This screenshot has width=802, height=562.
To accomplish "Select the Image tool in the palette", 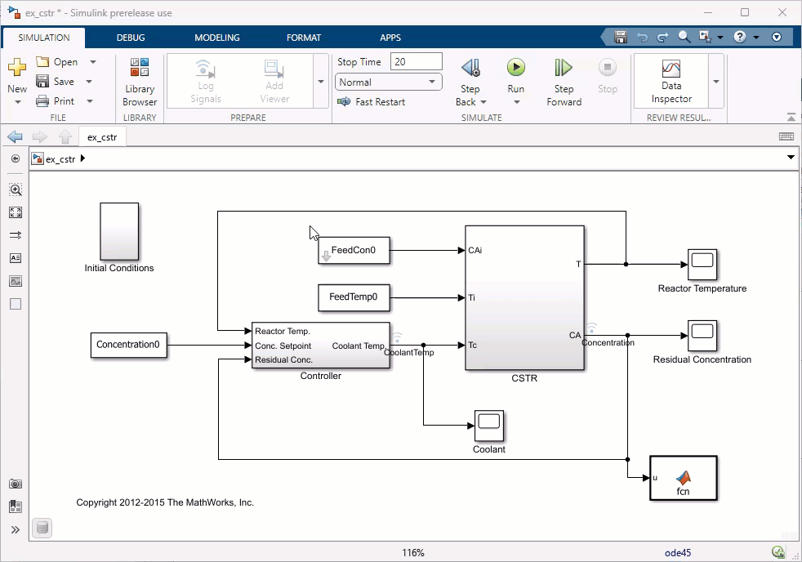I will click(x=16, y=281).
